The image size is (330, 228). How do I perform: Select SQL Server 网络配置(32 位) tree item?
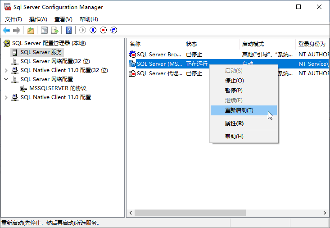pyautogui.click(x=55, y=61)
